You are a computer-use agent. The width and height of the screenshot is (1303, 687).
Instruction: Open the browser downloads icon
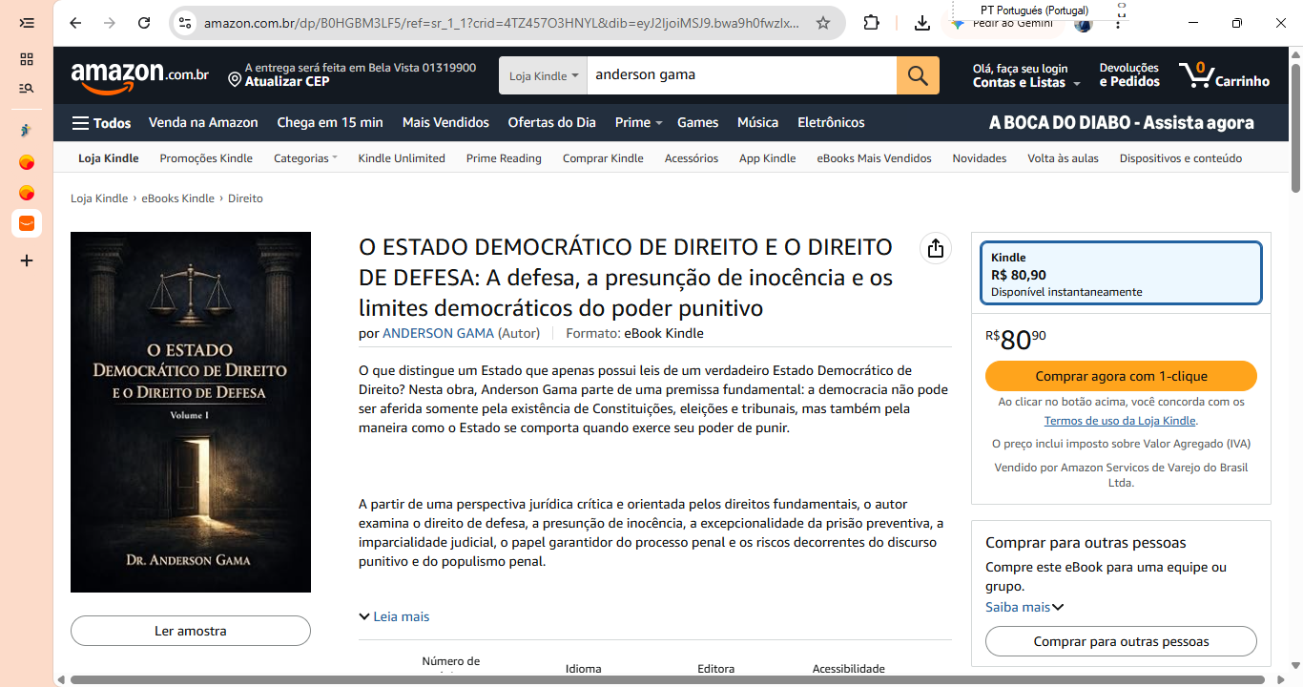(921, 23)
